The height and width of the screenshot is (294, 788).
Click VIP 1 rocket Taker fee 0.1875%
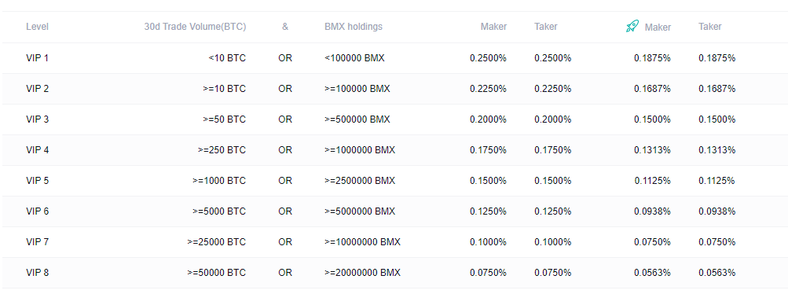[x=717, y=58]
